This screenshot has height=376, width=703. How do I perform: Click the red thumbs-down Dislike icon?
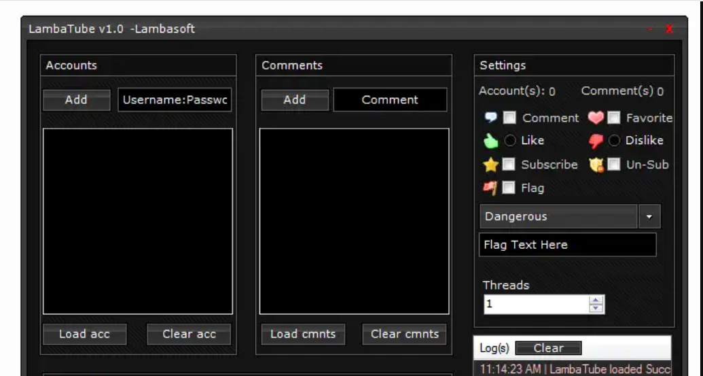pos(596,141)
